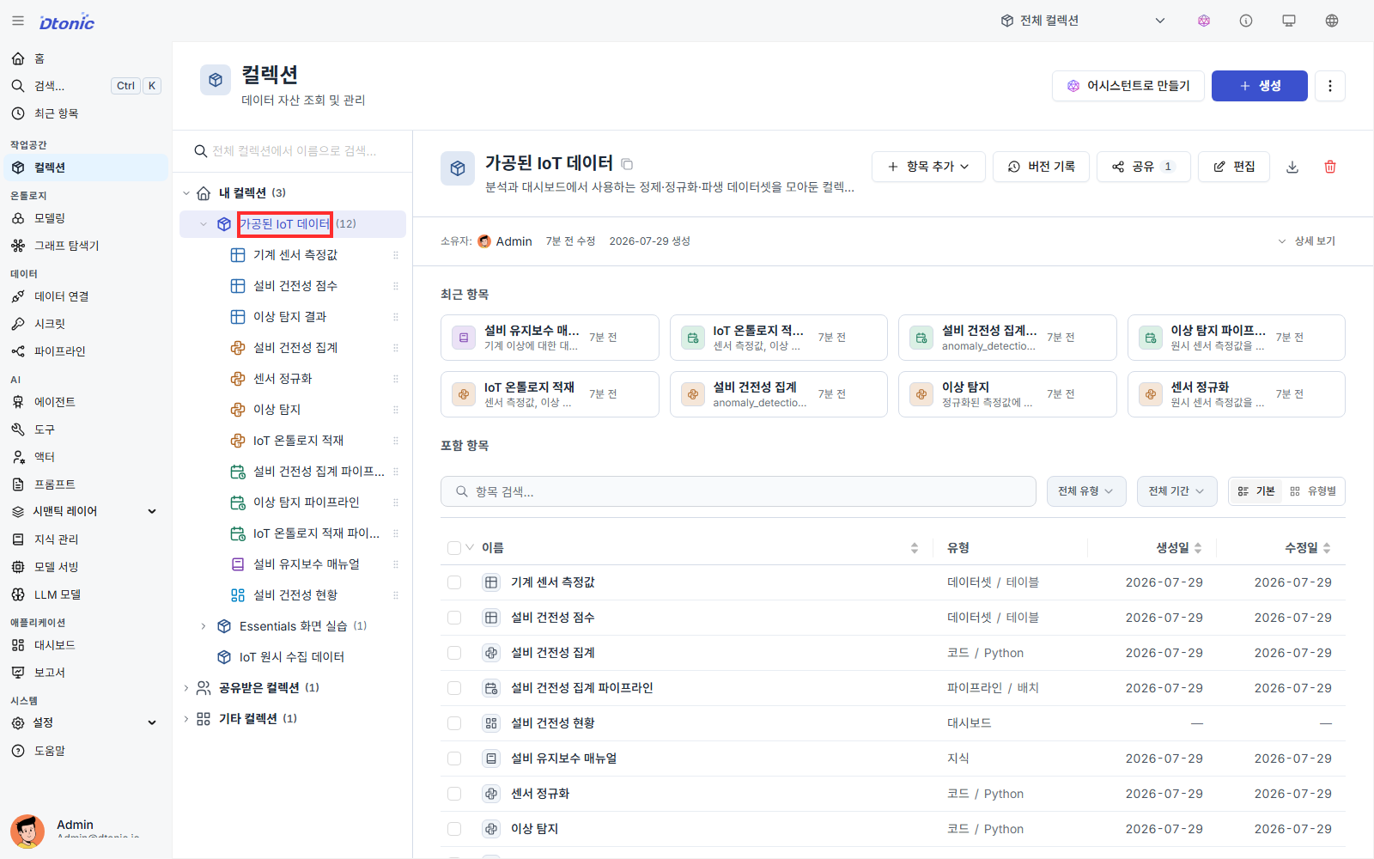Image resolution: width=1374 pixels, height=859 pixels.
Task: Open Modeling in sidebar
Action: (84, 218)
